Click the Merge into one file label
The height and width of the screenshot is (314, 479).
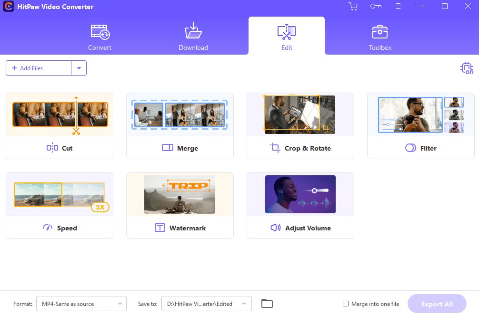pyautogui.click(x=375, y=304)
